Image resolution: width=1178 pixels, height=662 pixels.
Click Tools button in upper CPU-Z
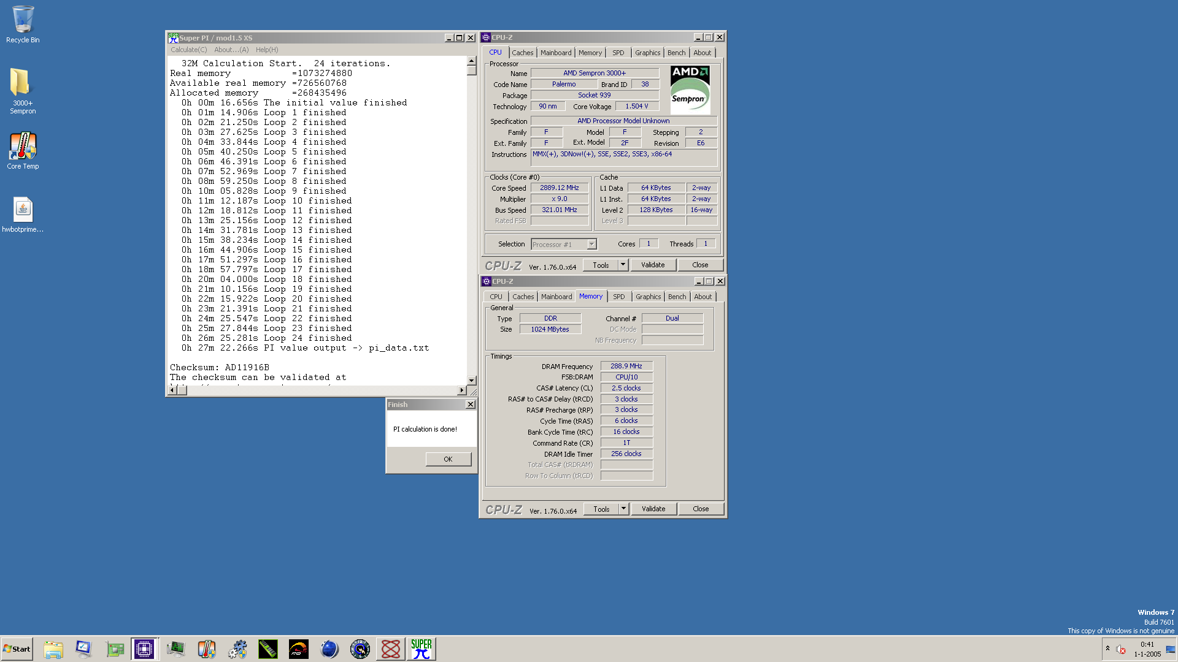click(601, 265)
